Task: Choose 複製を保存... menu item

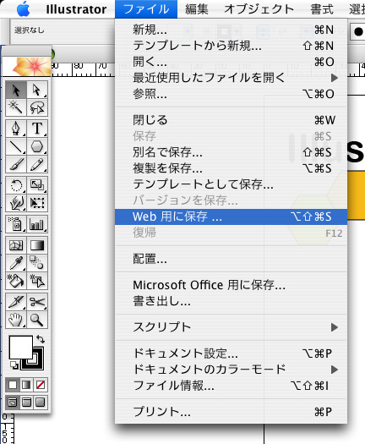Action: pyautogui.click(x=231, y=168)
